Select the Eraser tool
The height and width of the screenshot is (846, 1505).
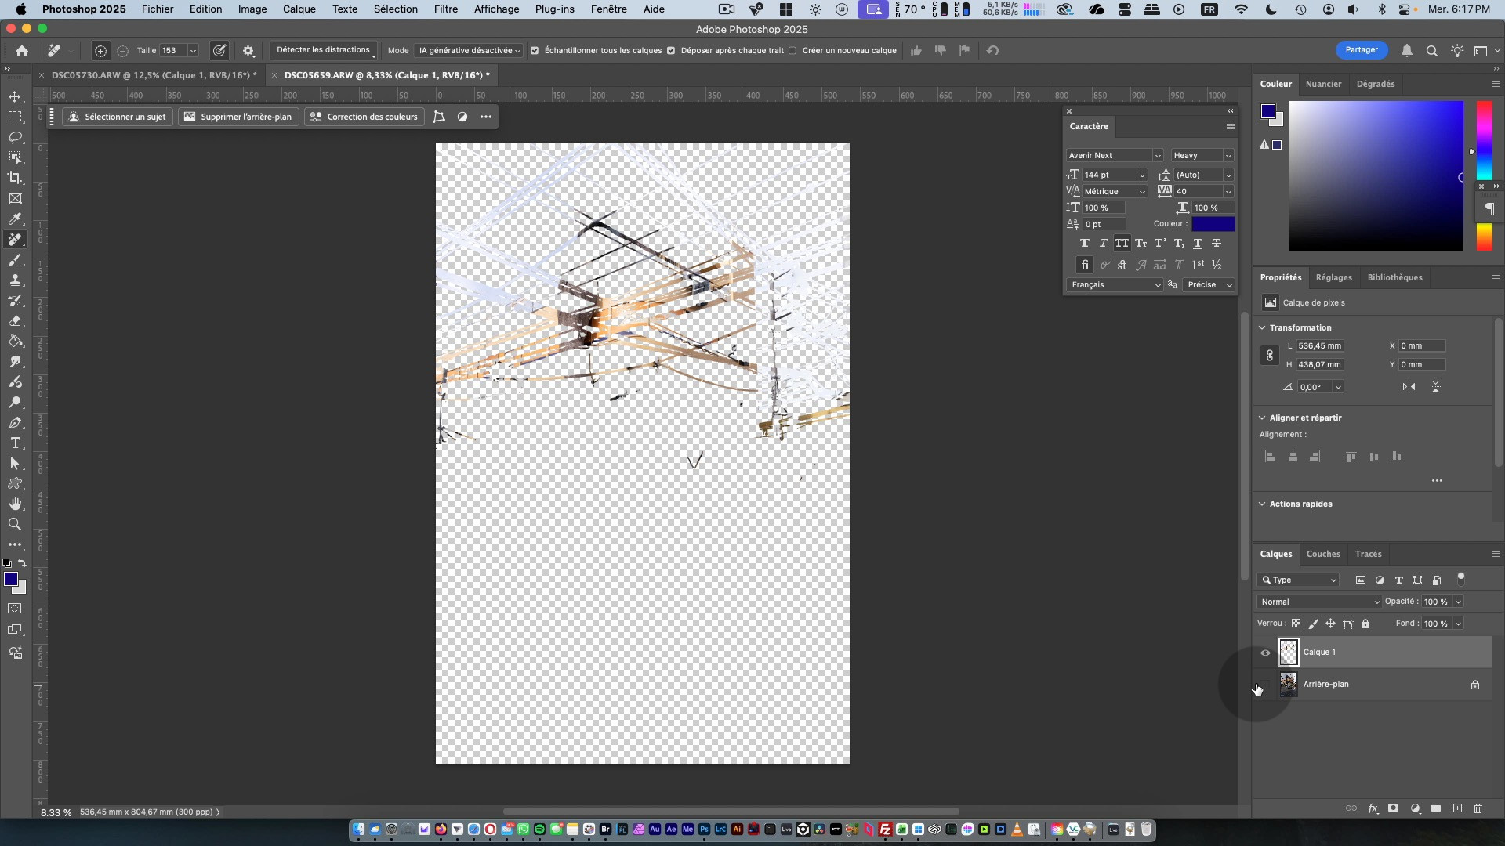click(15, 321)
